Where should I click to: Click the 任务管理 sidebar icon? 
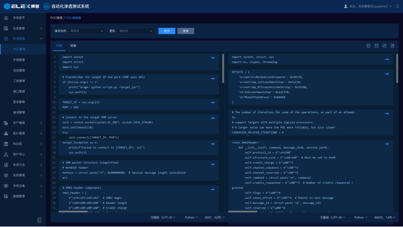[6, 28]
